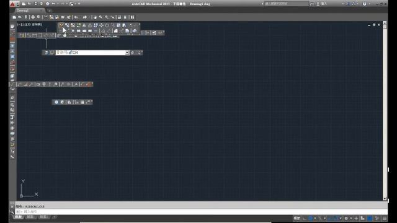Open the object snap dropdown arrow in the status bar

point(341,218)
